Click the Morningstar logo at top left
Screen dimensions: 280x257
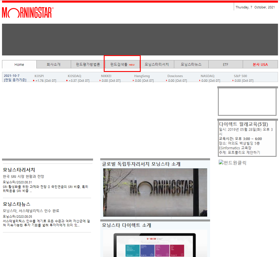[28, 12]
